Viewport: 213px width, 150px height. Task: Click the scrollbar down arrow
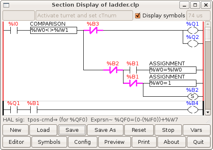point(208,112)
